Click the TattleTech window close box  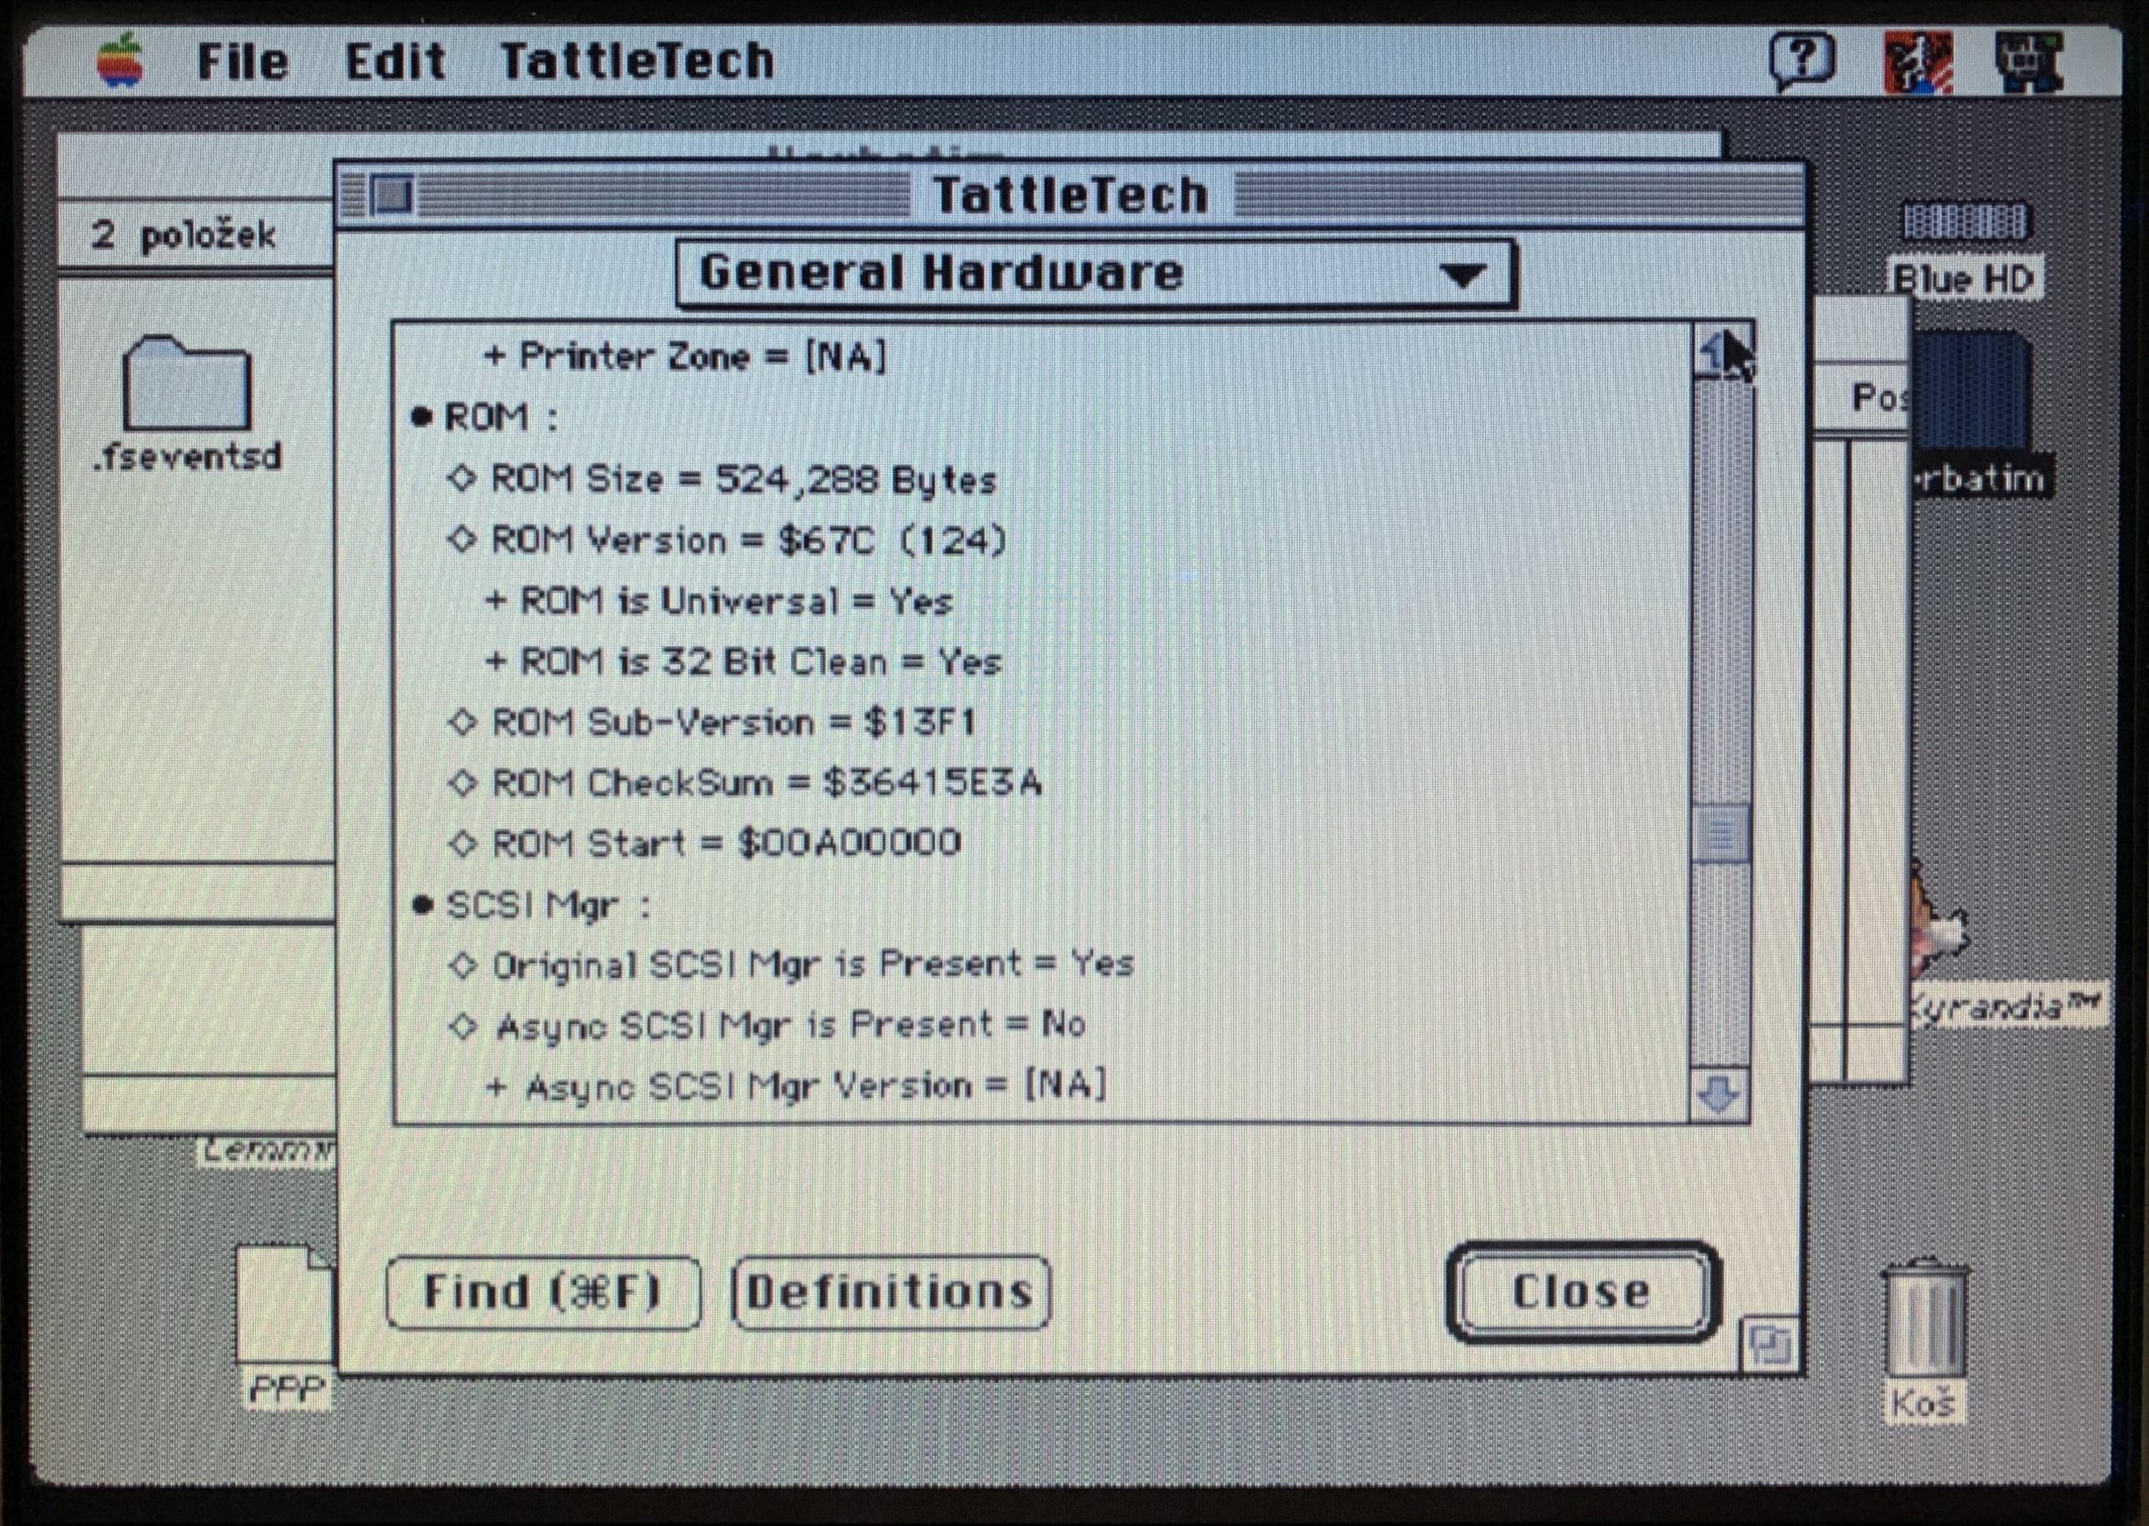[x=391, y=196]
